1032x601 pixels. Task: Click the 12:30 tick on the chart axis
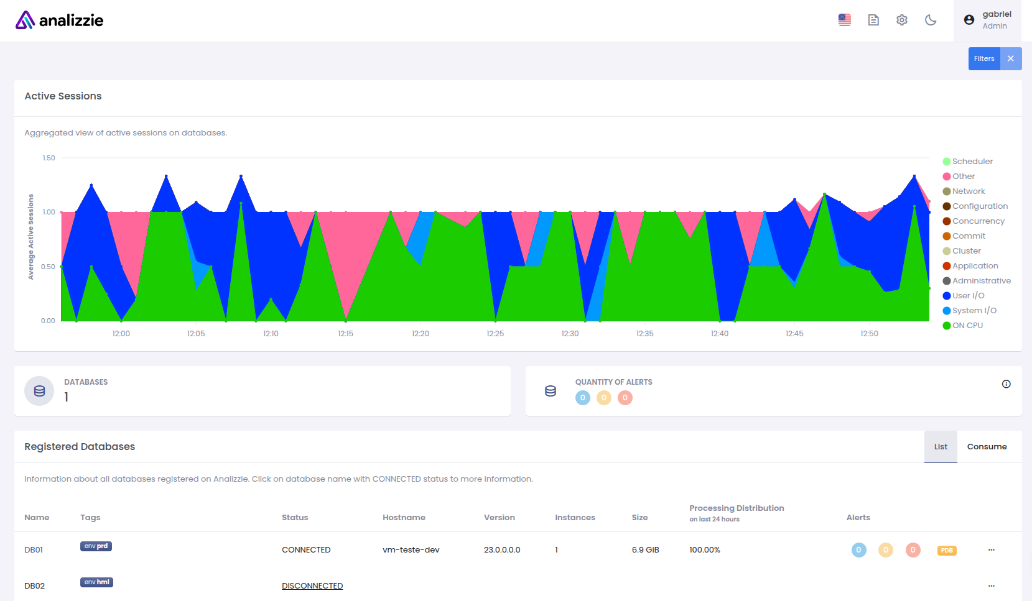coord(570,334)
